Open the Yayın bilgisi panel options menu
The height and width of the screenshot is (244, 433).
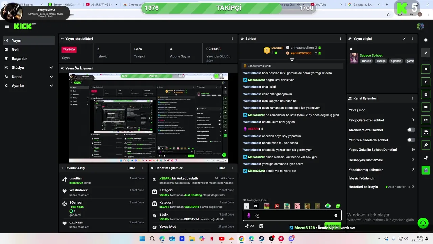412,39
